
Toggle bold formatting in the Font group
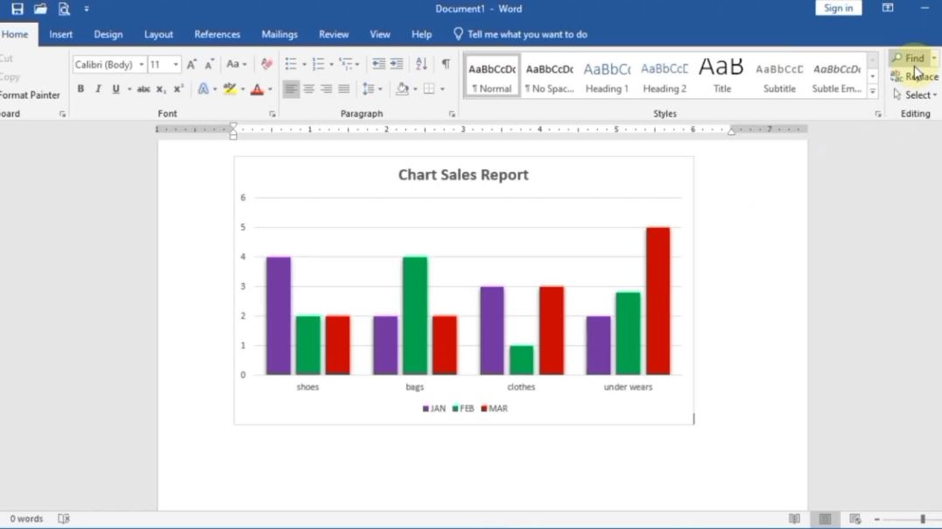pos(80,88)
